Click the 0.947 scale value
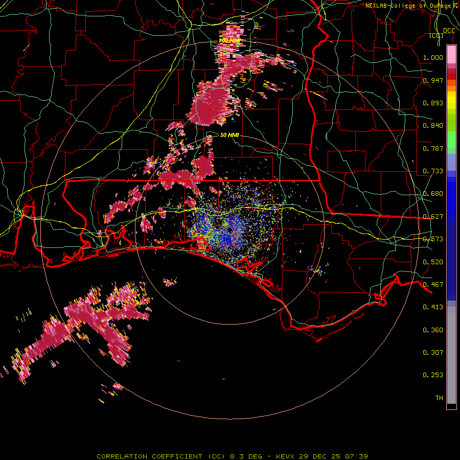This screenshot has height=460, width=460. pyautogui.click(x=433, y=80)
